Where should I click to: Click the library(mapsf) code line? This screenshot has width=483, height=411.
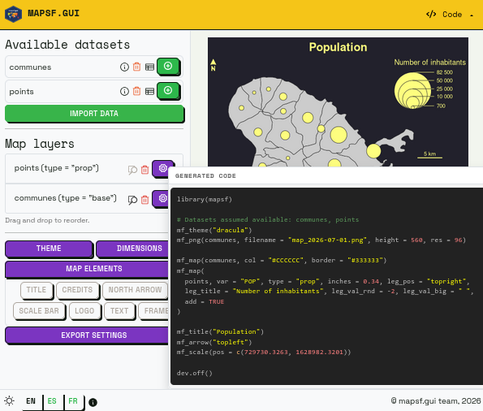(x=205, y=200)
